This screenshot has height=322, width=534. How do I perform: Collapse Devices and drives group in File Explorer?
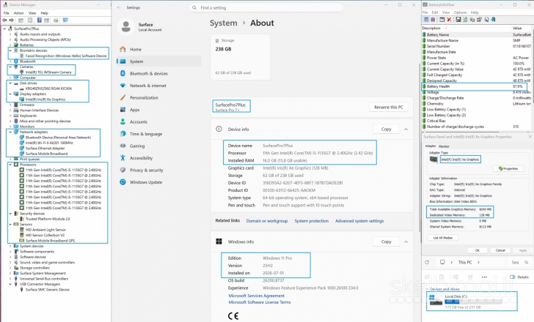tap(428, 289)
